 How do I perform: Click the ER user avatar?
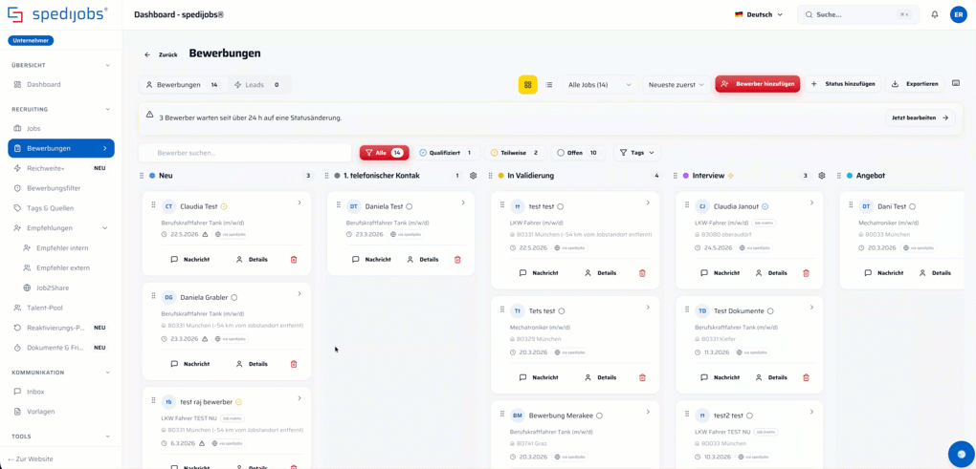coord(958,14)
